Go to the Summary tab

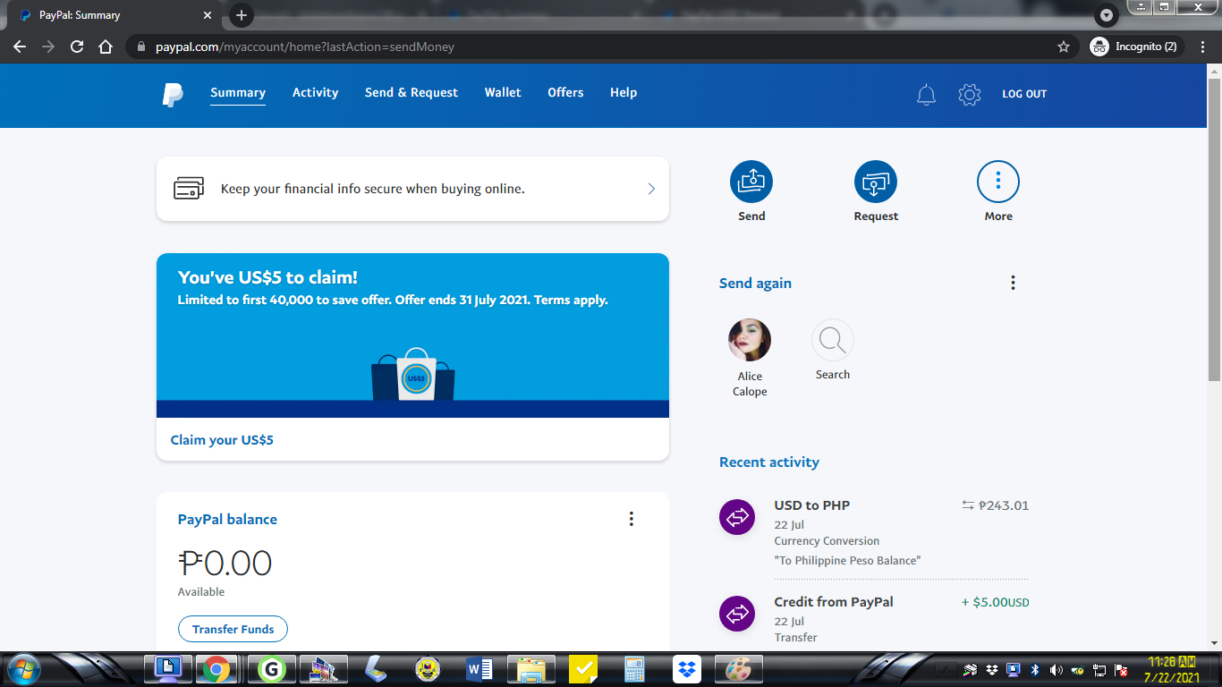[238, 93]
